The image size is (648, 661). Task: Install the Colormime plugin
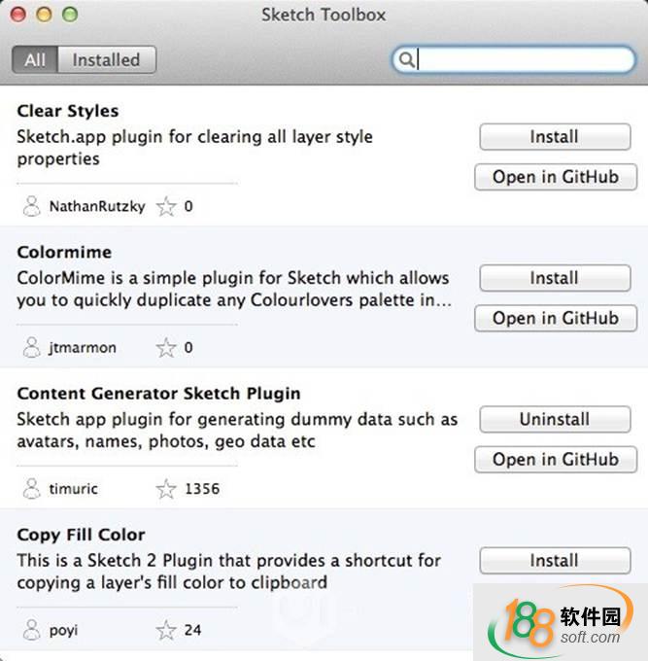(x=554, y=278)
